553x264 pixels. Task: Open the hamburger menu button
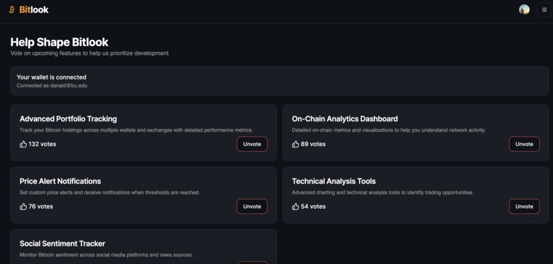coord(544,10)
